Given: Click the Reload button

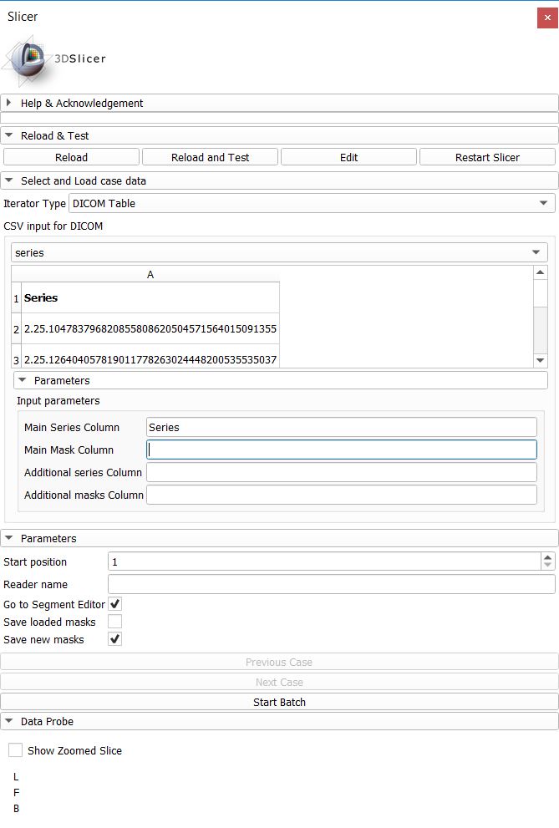Looking at the screenshot, I should 71,156.
